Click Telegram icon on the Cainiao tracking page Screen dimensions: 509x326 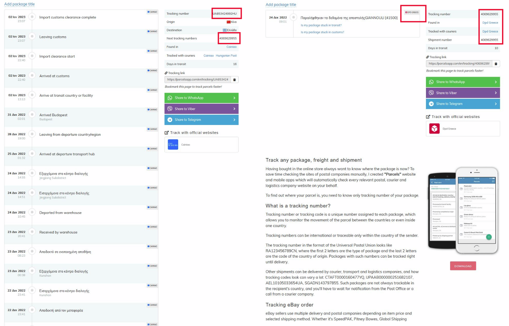(x=170, y=120)
